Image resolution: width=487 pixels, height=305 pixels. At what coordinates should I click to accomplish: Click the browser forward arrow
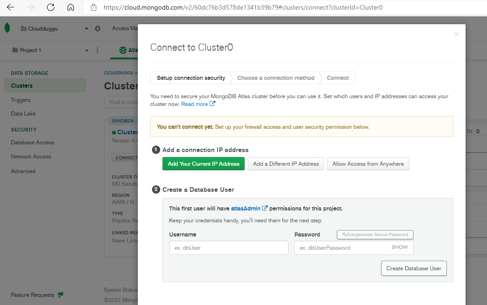31,7
